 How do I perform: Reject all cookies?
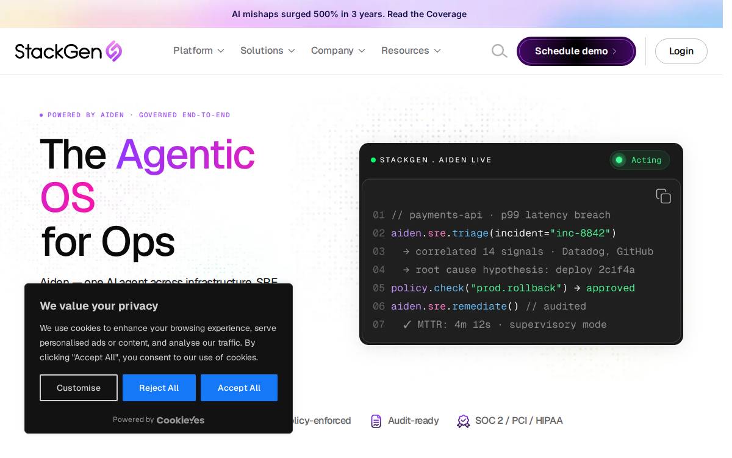tap(159, 388)
